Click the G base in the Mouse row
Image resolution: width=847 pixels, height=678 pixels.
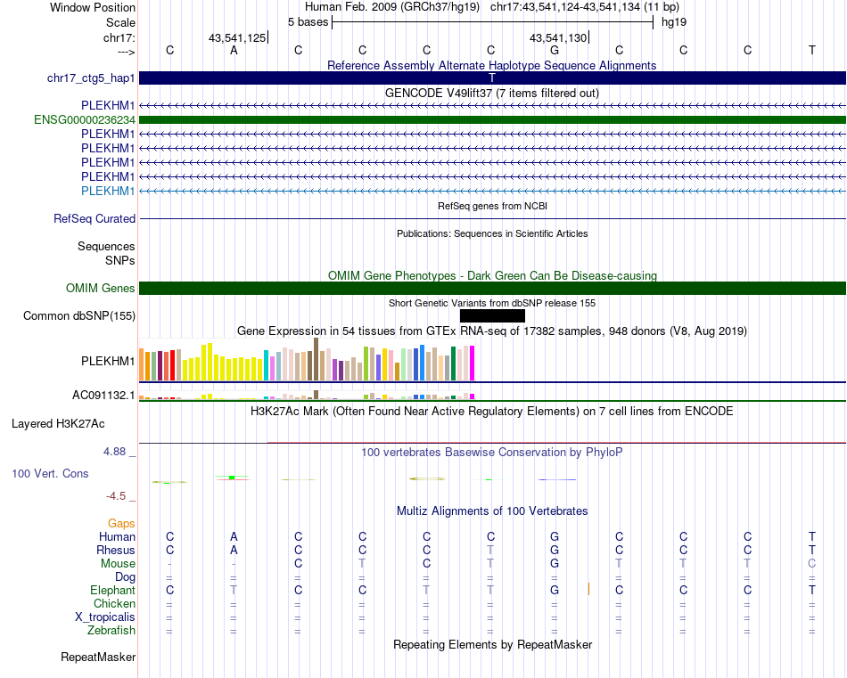pos(555,564)
